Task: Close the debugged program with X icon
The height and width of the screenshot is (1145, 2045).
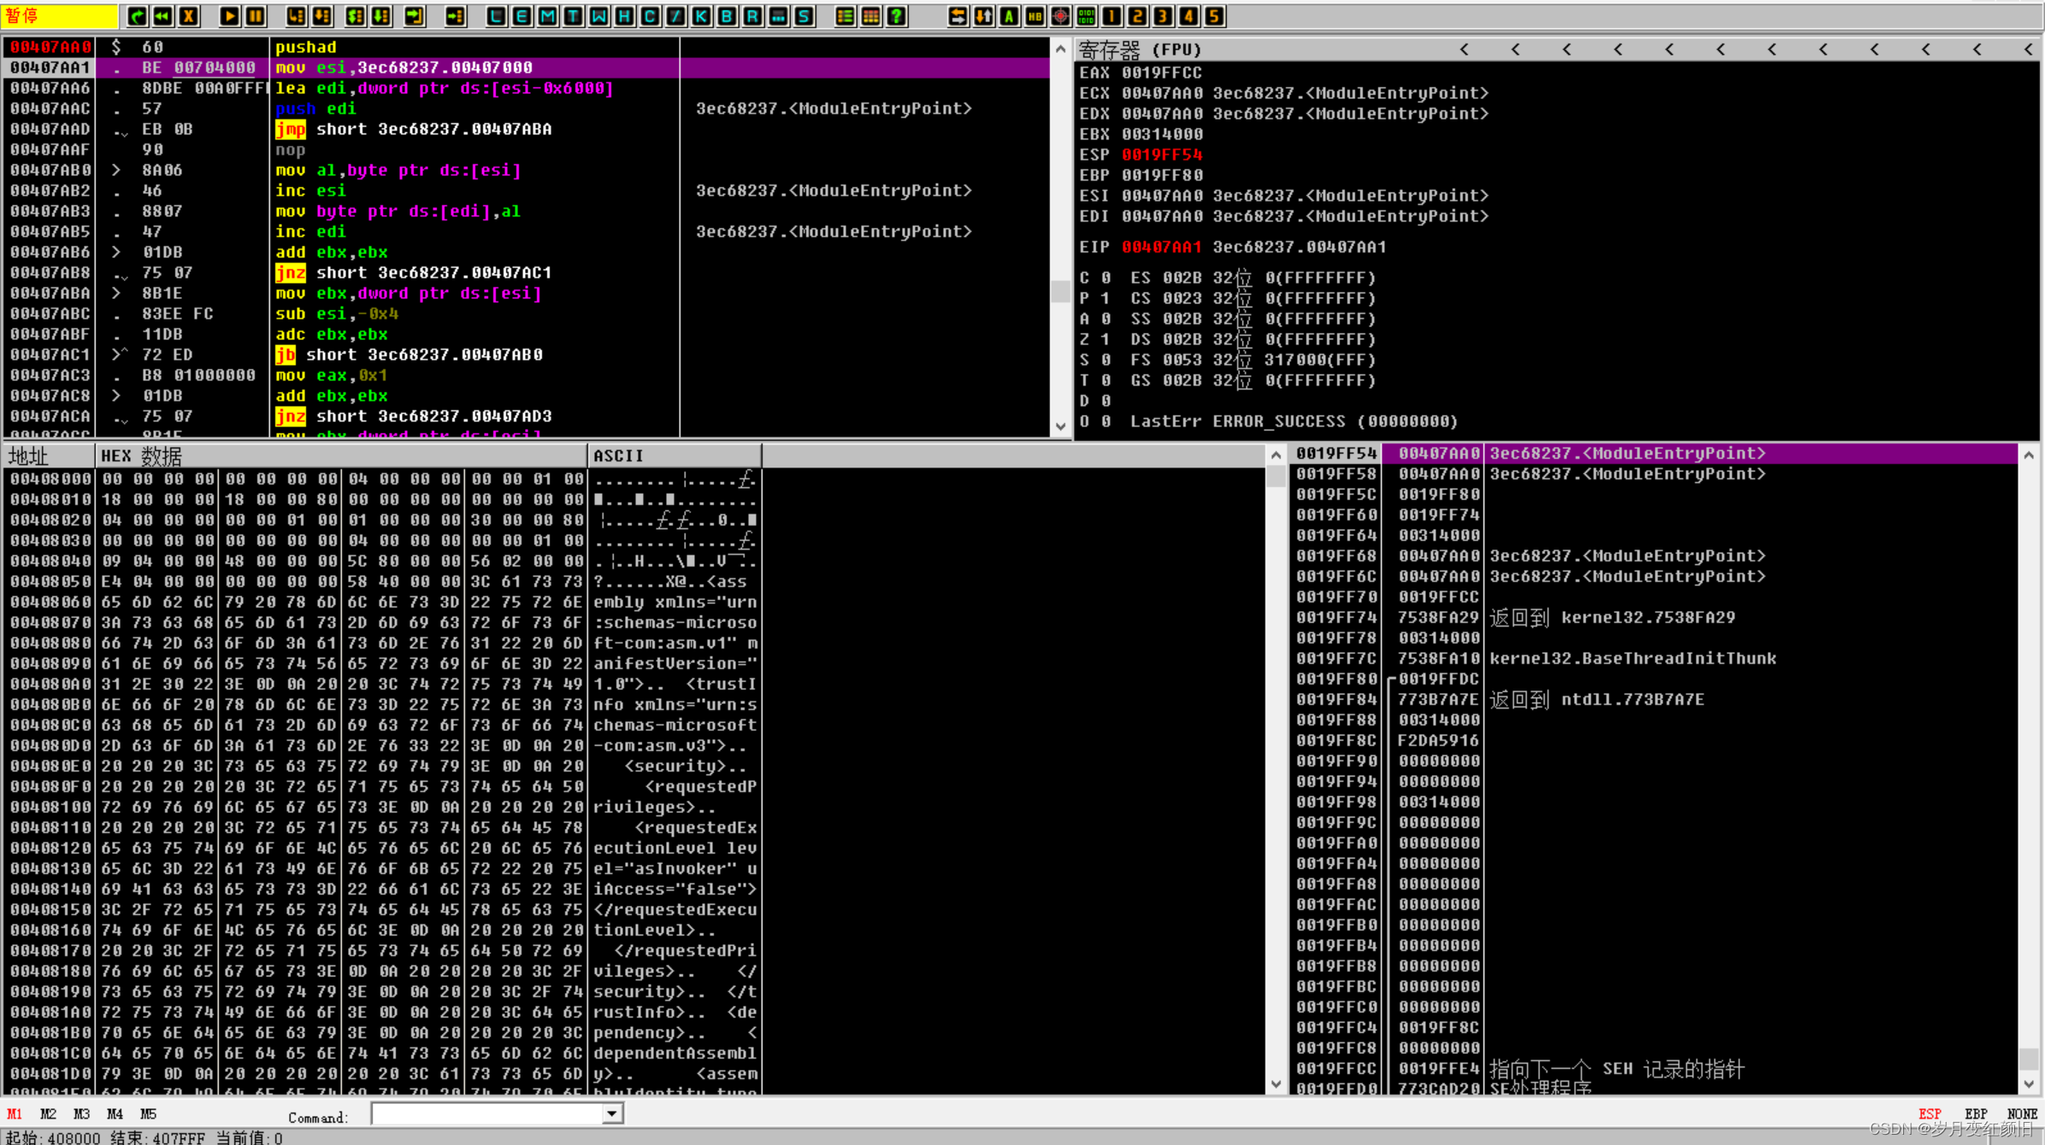Action: pos(189,16)
